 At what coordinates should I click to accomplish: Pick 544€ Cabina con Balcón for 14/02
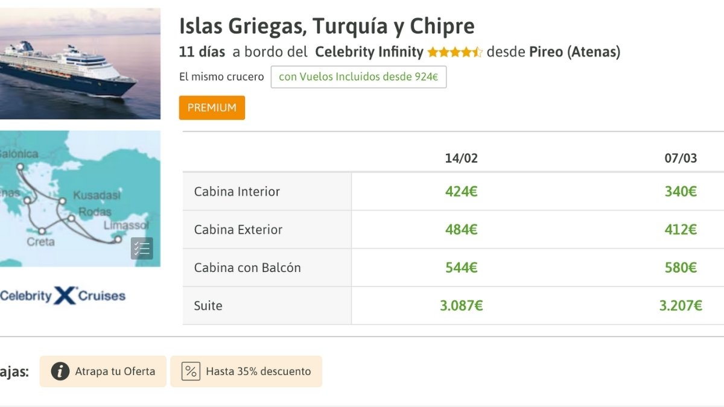click(462, 268)
